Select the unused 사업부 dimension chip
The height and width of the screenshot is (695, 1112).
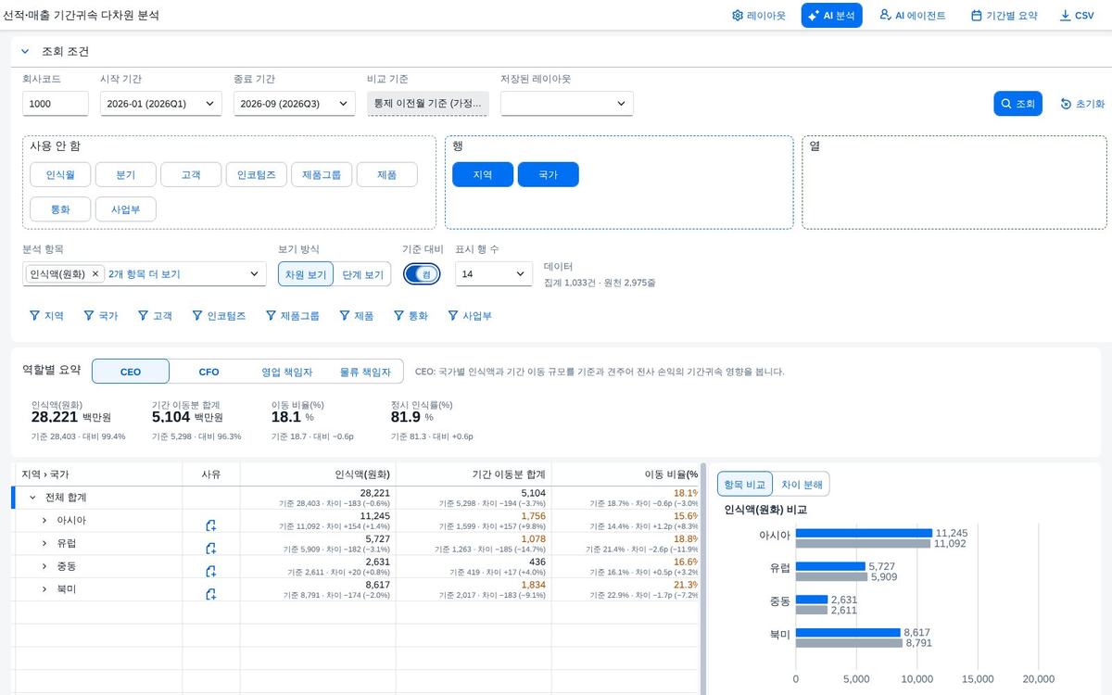coord(126,208)
